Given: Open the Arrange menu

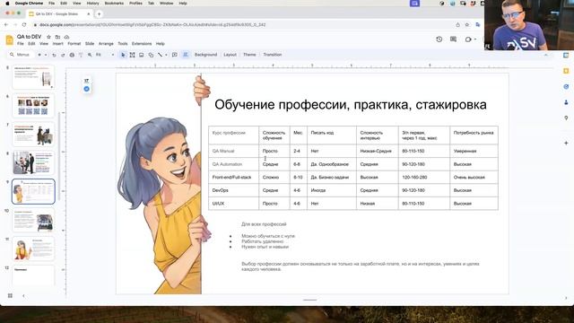Looking at the screenshot, I should click(x=106, y=44).
